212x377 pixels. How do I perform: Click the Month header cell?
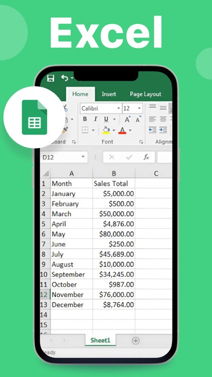[x=71, y=184]
